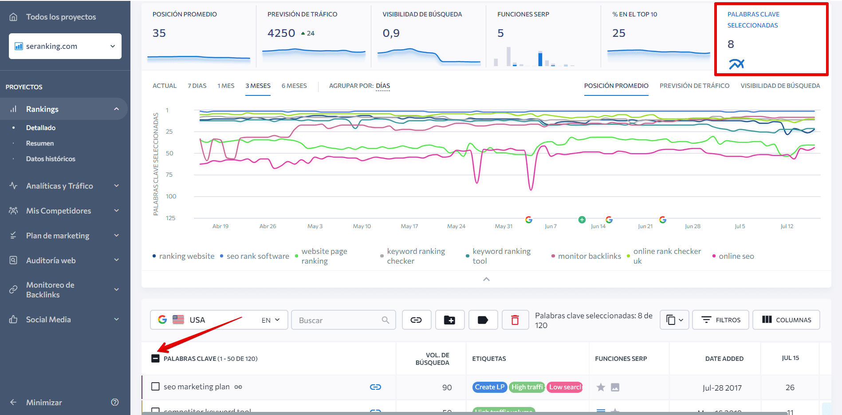Click the link URL toolbar button
The height and width of the screenshot is (415, 842).
(x=417, y=320)
